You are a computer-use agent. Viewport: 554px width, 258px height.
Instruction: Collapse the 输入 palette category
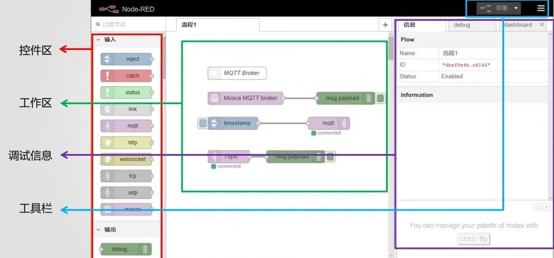(x=98, y=39)
